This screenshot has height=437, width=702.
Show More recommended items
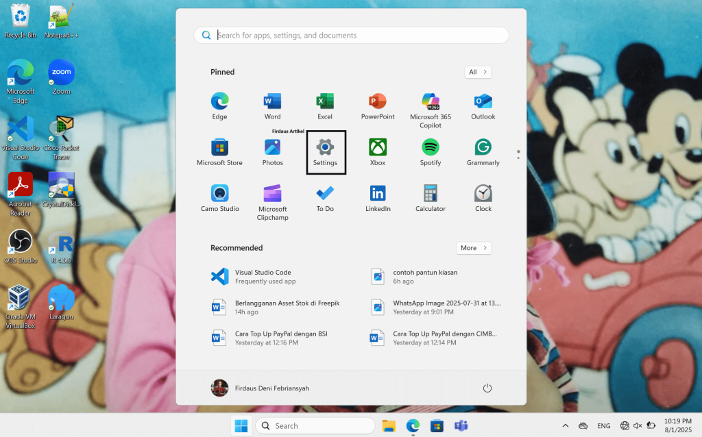coord(473,248)
